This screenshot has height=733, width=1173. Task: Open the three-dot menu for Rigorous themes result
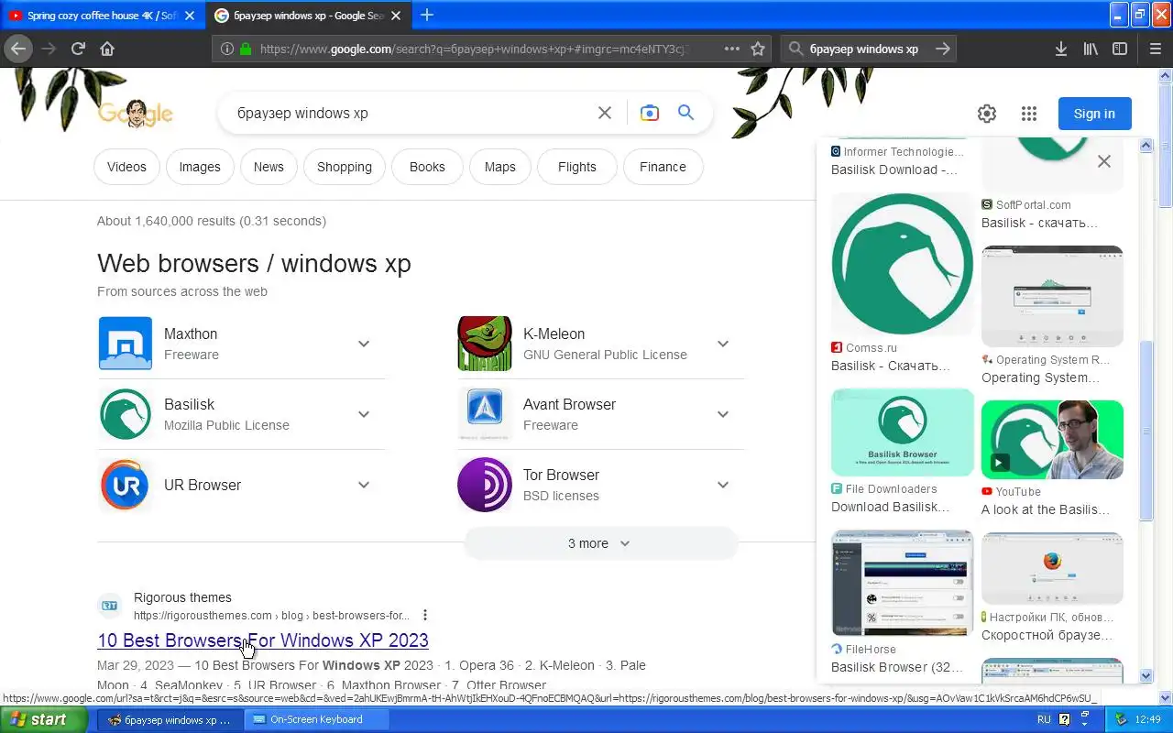[x=424, y=615]
